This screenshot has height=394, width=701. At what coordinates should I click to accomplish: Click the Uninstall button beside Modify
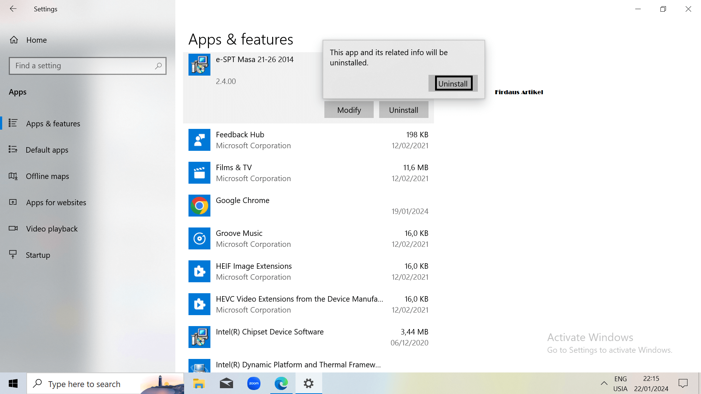[x=404, y=110]
